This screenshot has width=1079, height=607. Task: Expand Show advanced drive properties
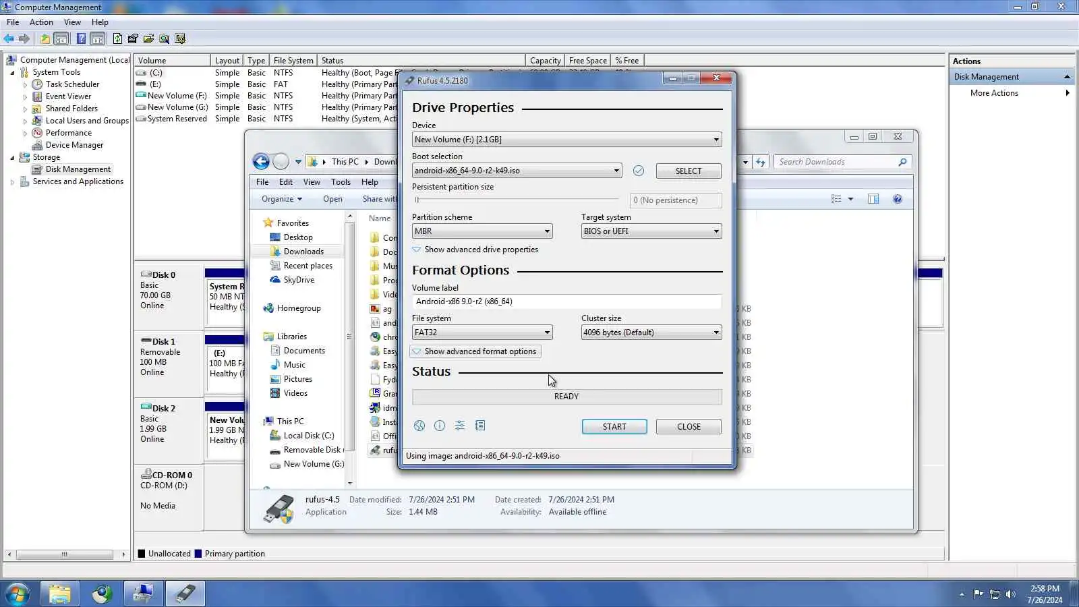[x=475, y=250]
